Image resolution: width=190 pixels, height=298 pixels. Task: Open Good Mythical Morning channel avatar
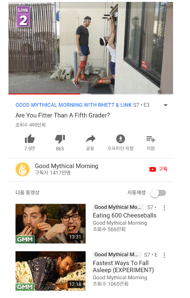coord(23,169)
